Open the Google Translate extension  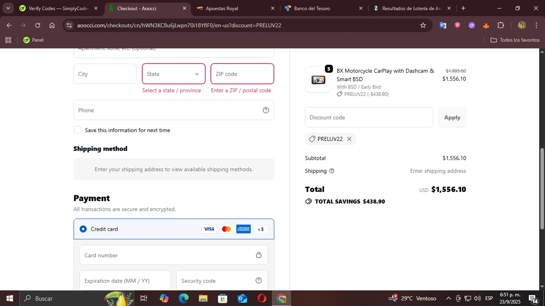coord(443,25)
